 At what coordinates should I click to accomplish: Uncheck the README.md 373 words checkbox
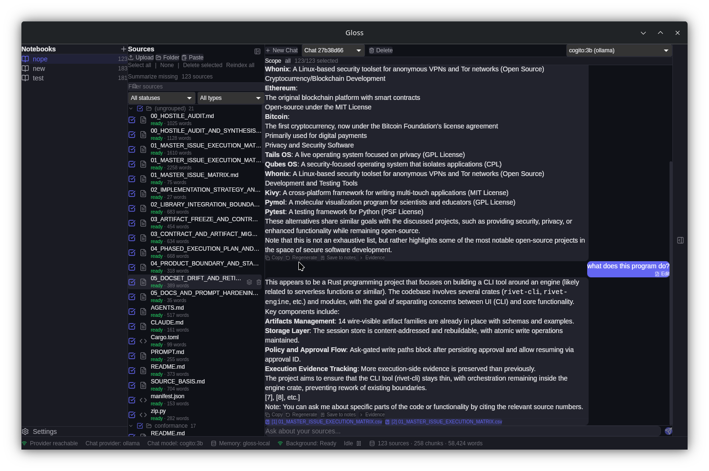coord(132,371)
